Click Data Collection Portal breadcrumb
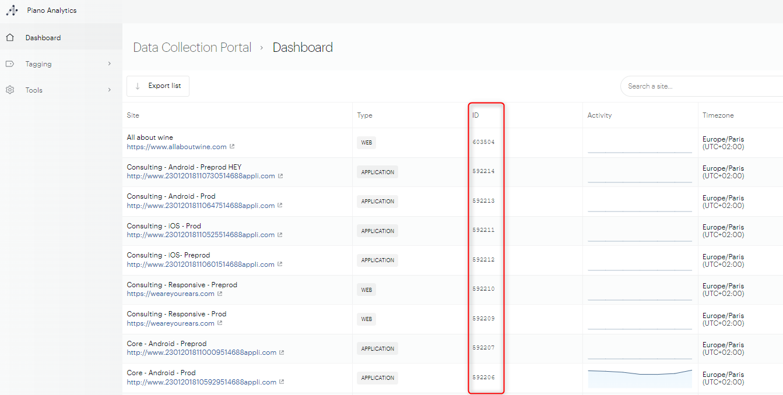Viewport: 783px width, 395px height. click(x=192, y=48)
